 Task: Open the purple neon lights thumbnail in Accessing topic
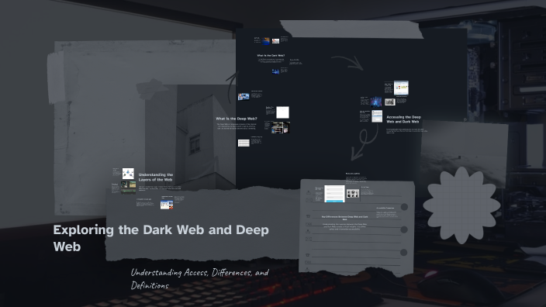(x=375, y=102)
